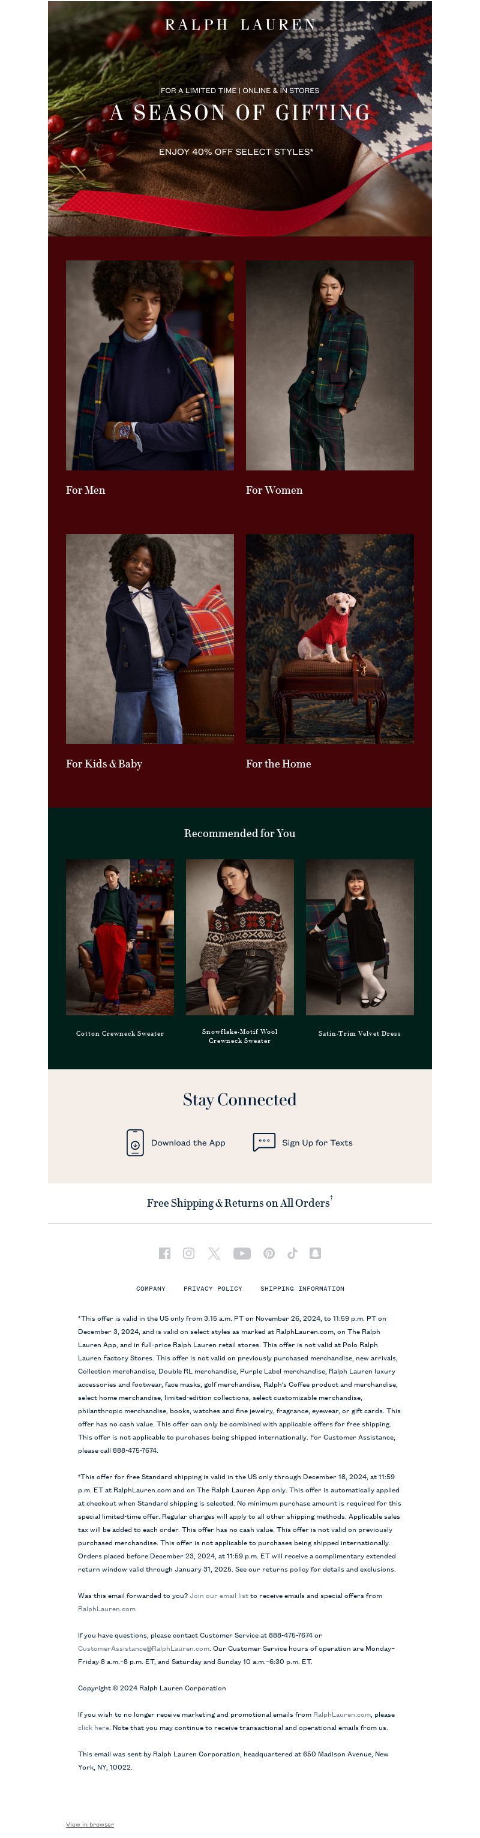Open the Snapchat social icon

tap(315, 1253)
